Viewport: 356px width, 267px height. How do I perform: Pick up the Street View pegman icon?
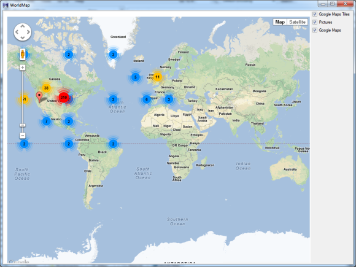click(23, 55)
